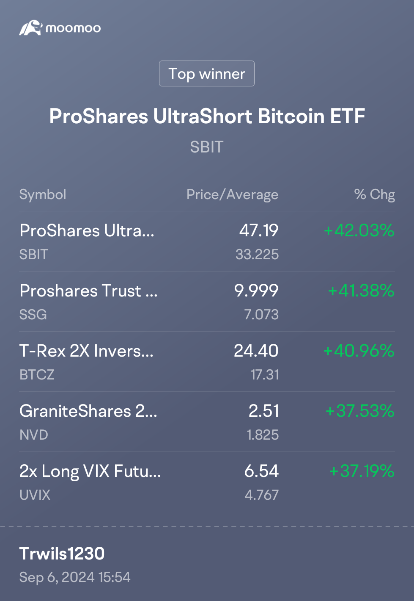Open the Trwils1230 user profile name
414x601 pixels.
tap(62, 554)
